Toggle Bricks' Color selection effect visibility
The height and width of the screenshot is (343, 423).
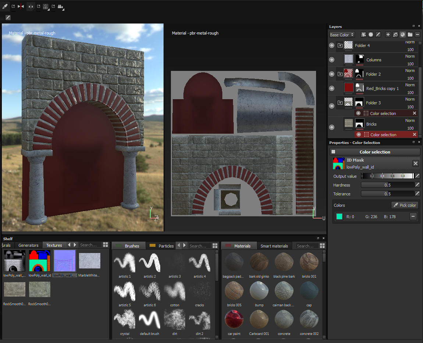359,135
